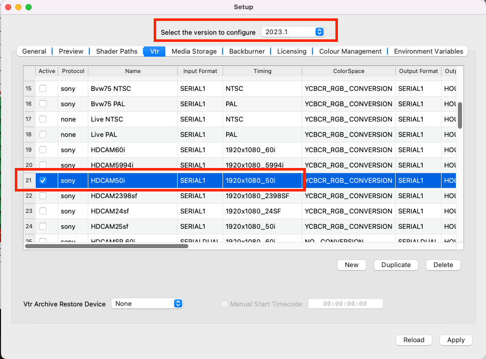Switch to the Preview tab
Viewport: 486px width, 359px height.
pos(71,52)
